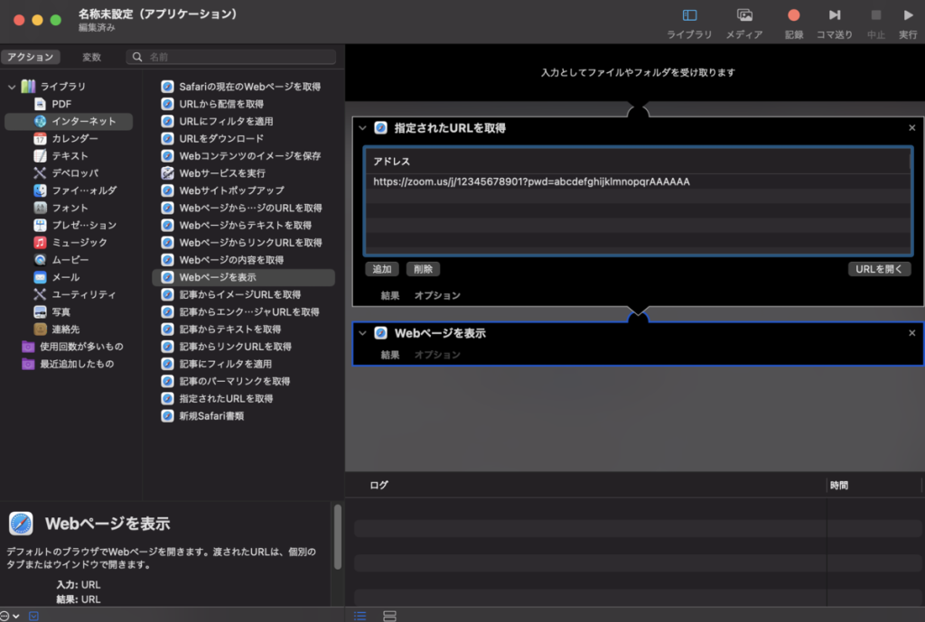
Task: Click the ライブラリ toolbar icon
Action: coord(689,16)
